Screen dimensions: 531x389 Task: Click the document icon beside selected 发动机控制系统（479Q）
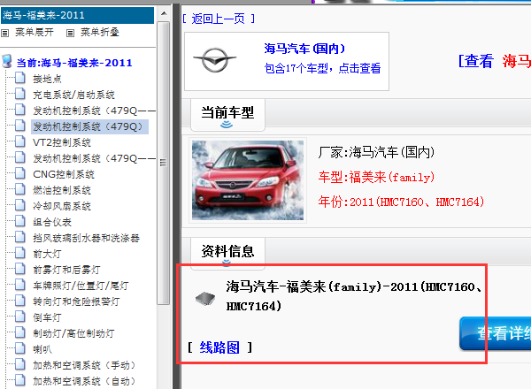pos(20,126)
